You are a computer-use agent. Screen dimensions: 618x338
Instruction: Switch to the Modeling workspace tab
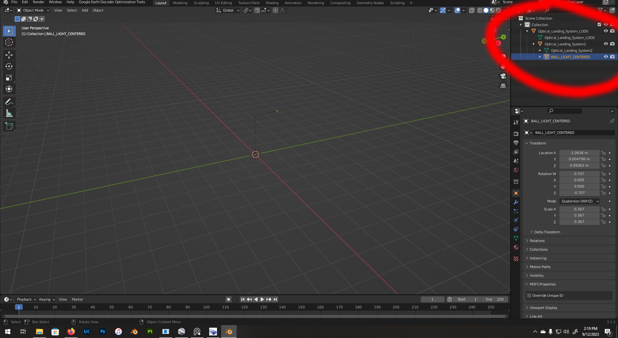click(180, 3)
